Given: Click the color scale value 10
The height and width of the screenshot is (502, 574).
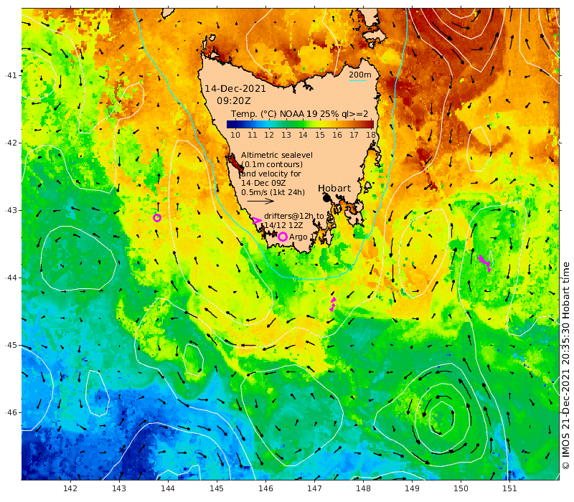Looking at the screenshot, I should pyautogui.click(x=235, y=135).
